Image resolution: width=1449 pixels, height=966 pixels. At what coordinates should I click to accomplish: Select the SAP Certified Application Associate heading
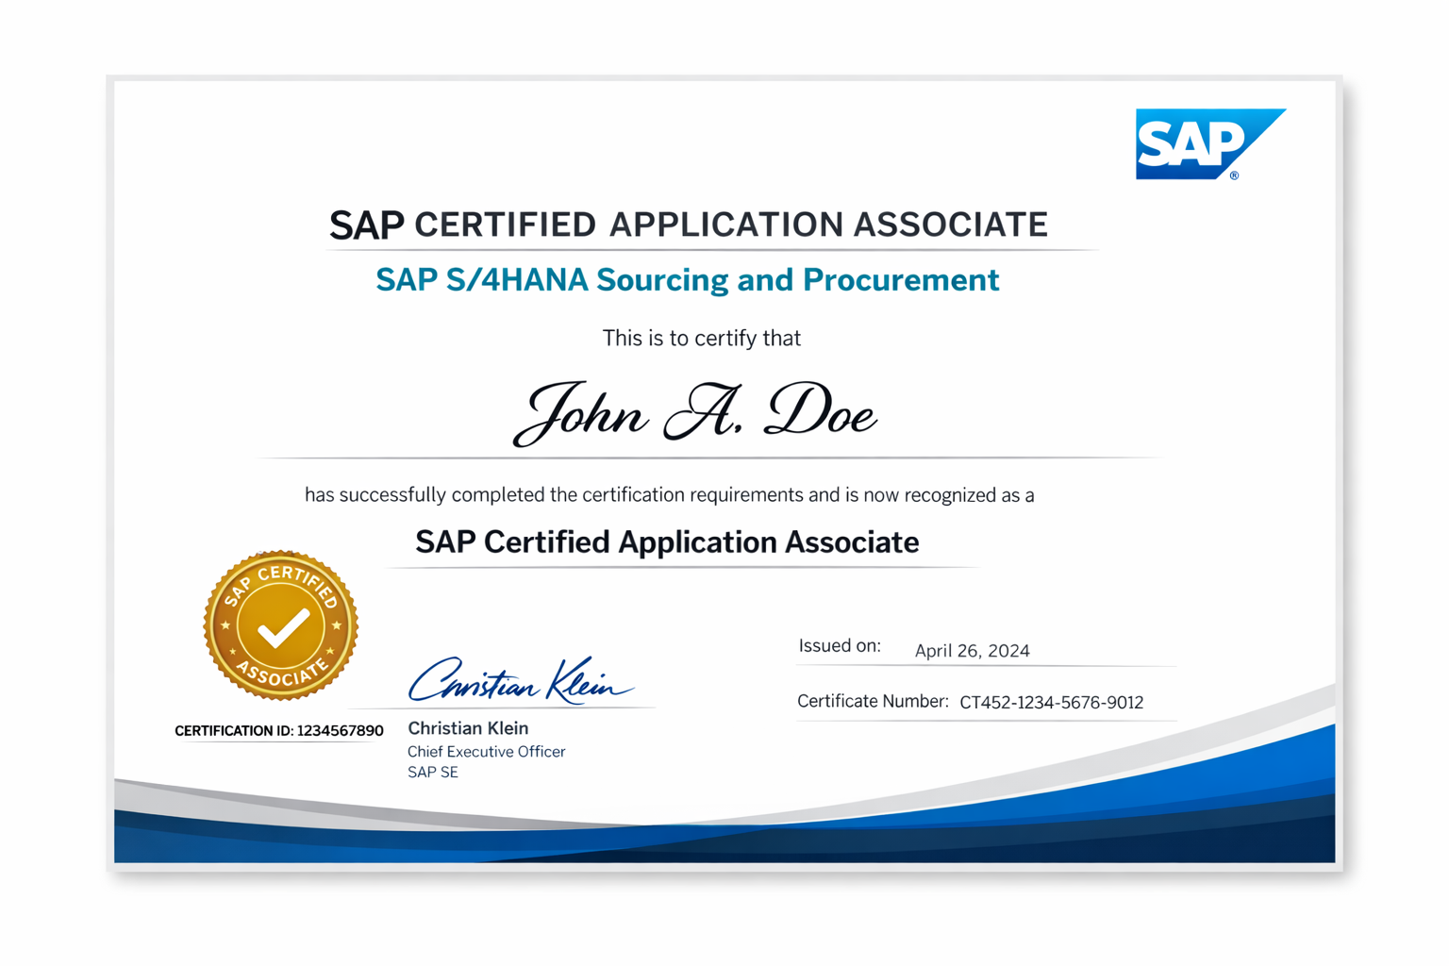point(689,225)
